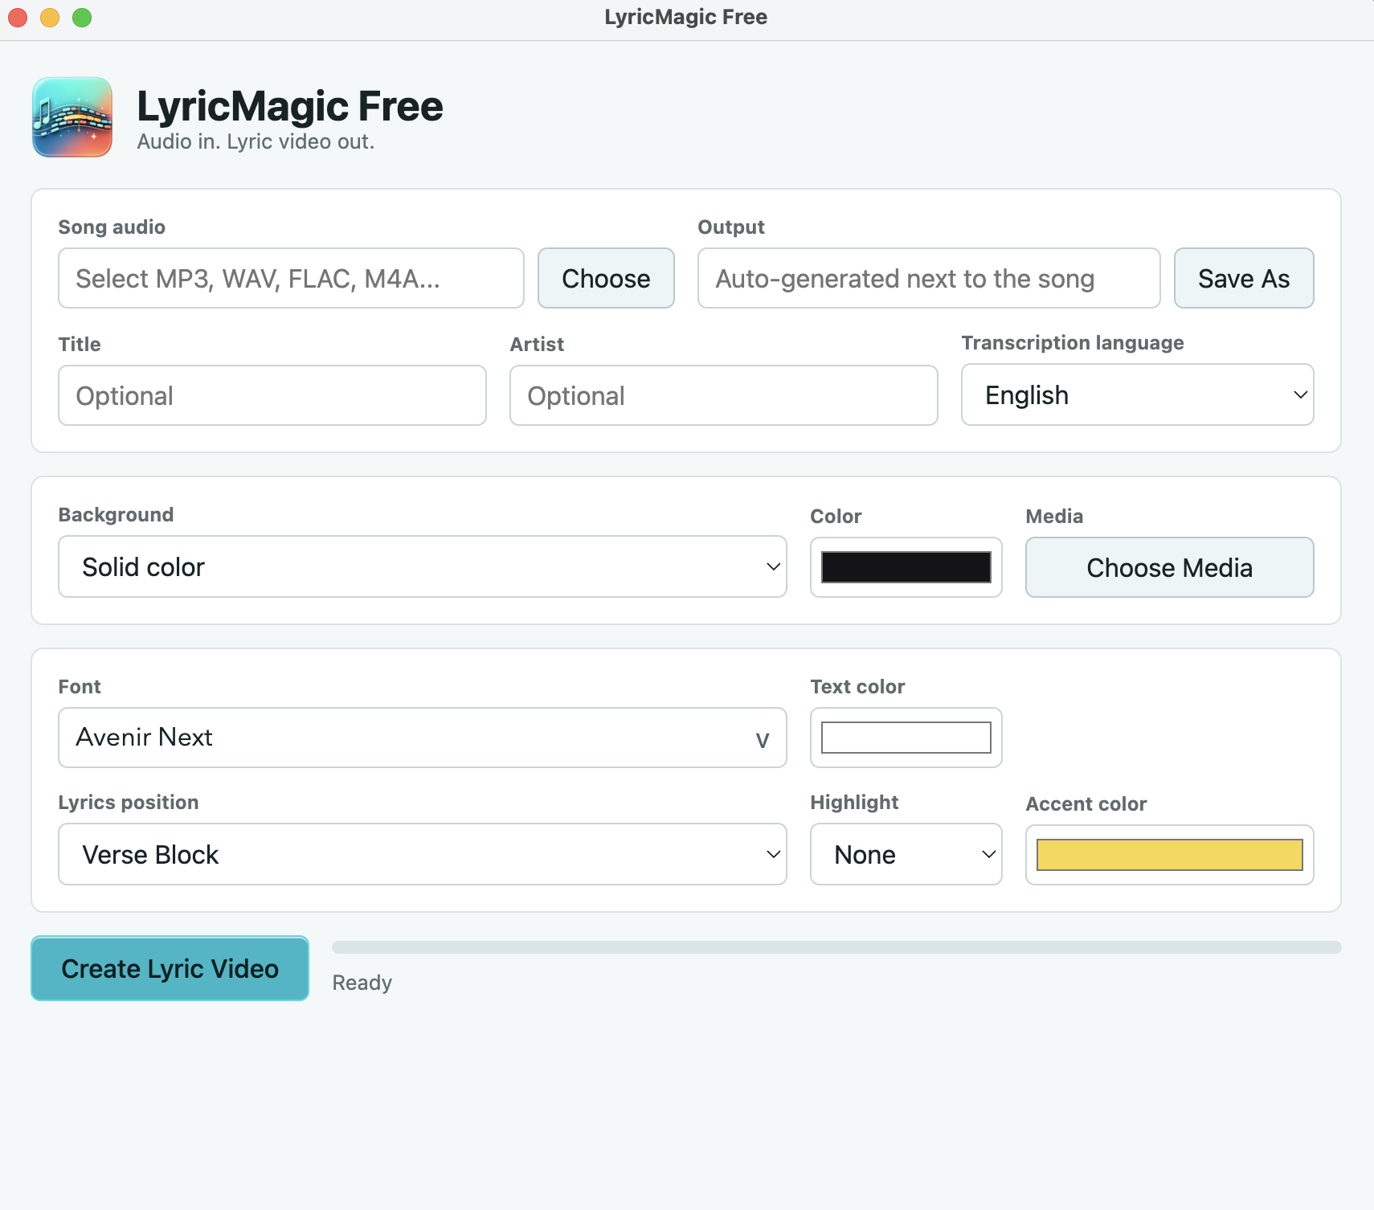The image size is (1374, 1210).
Task: Click the Song audio file path field
Action: tap(291, 278)
